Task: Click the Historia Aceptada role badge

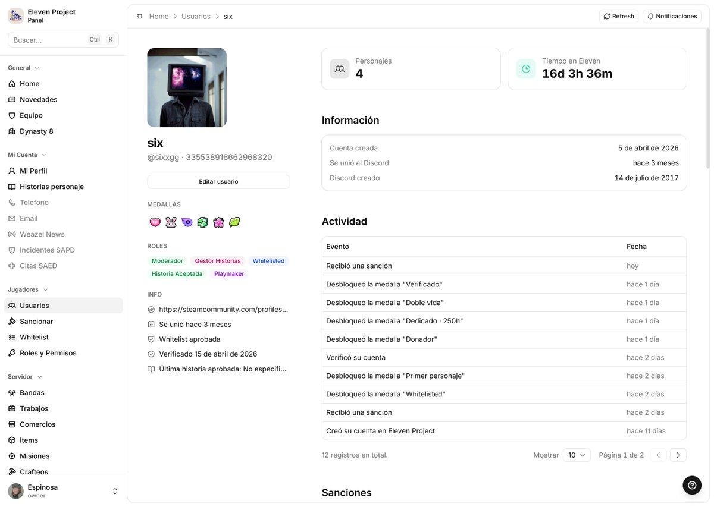Action: pyautogui.click(x=177, y=274)
